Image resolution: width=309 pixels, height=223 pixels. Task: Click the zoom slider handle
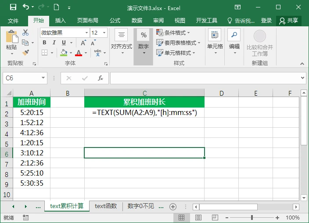click(252, 218)
